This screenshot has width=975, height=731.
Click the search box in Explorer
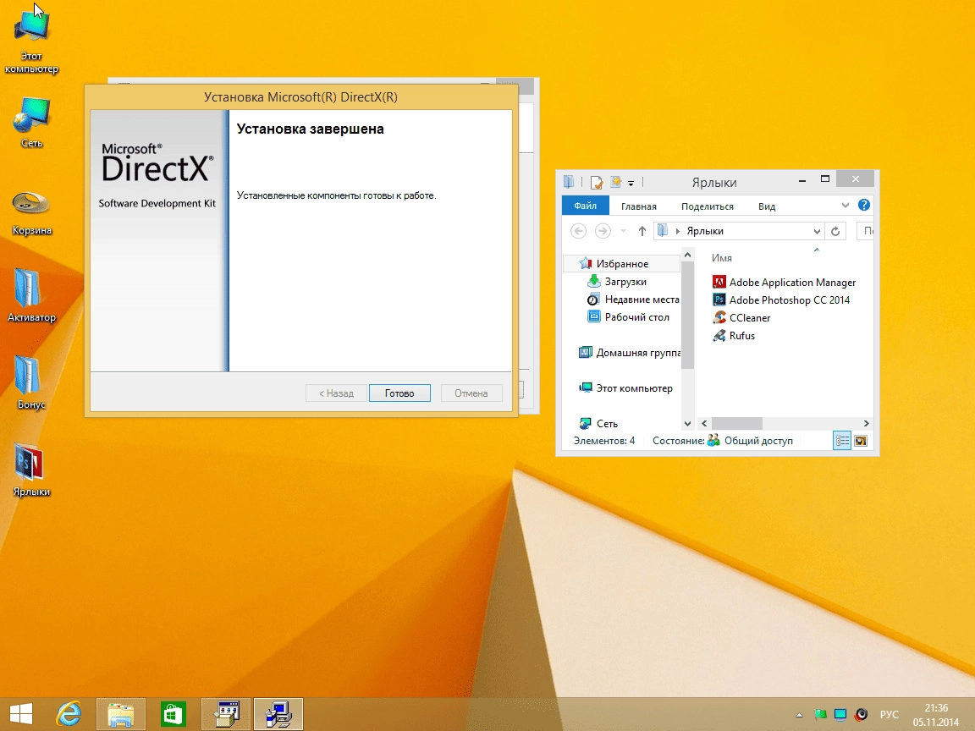click(x=865, y=231)
